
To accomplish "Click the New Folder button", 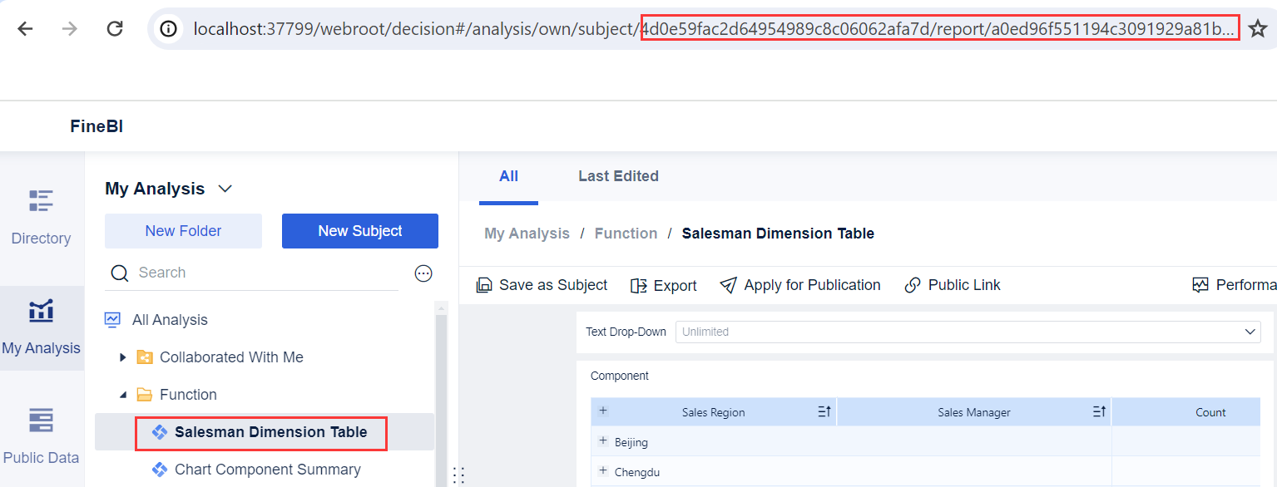I will click(183, 231).
